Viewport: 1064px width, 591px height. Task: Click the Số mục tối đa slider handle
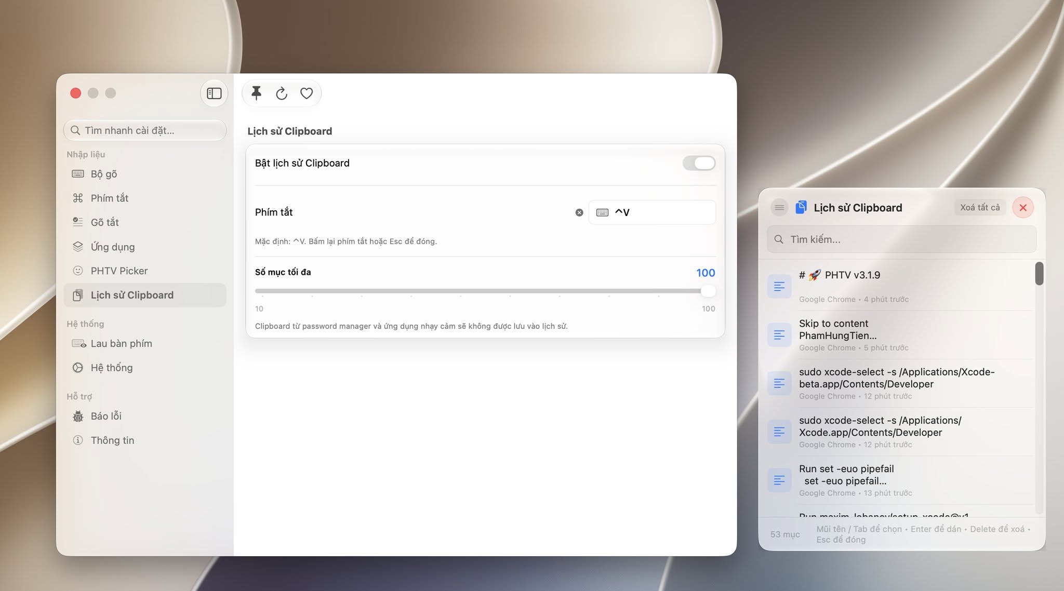click(x=708, y=291)
